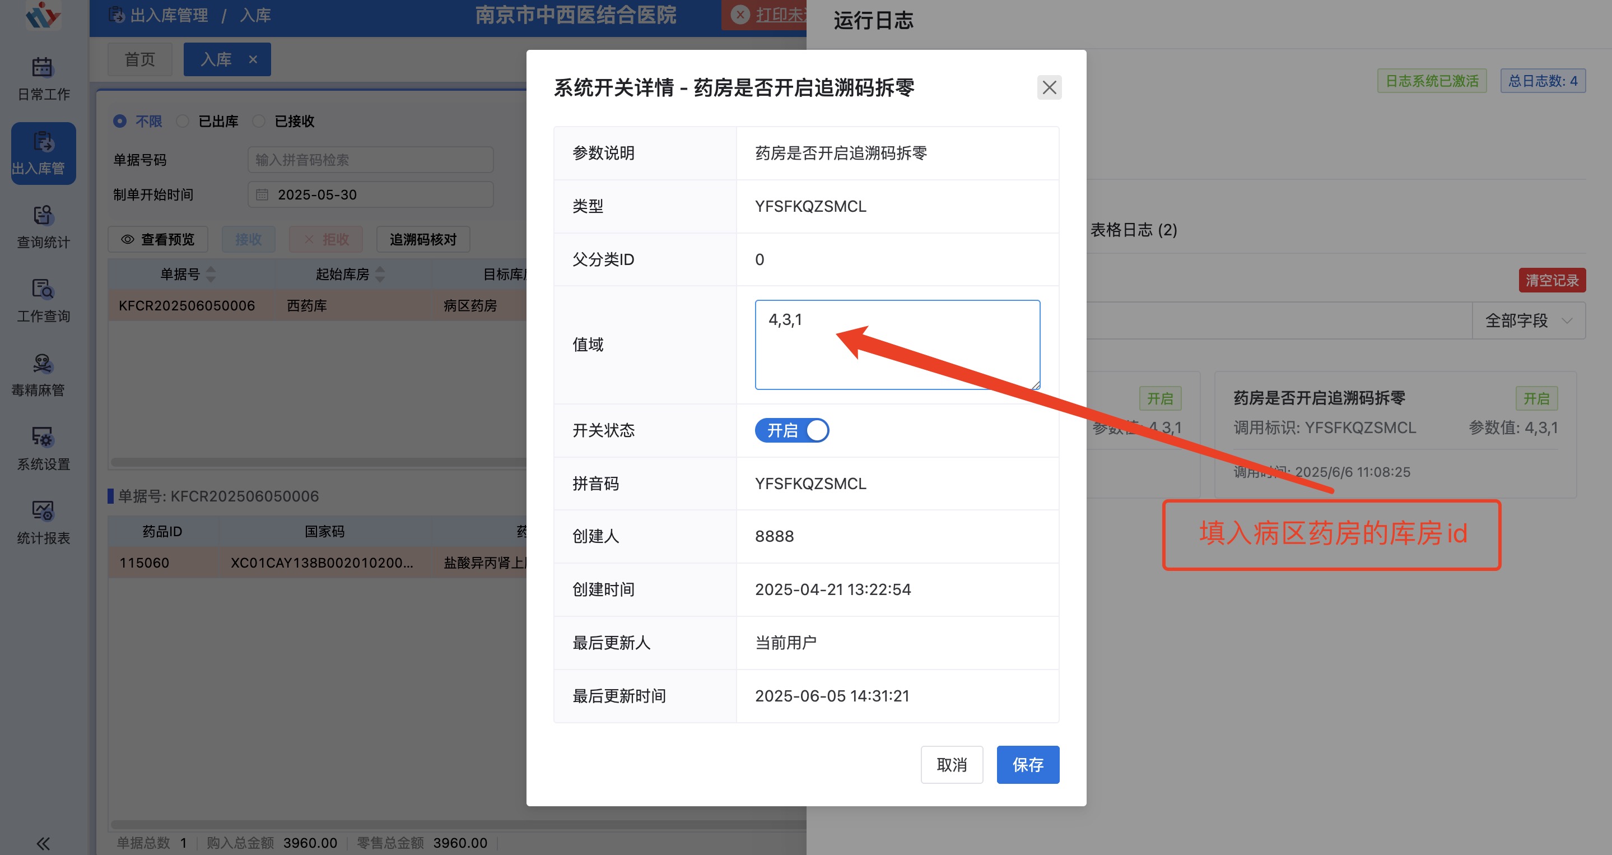Click the 保存 button in dialog
Viewport: 1612px width, 855px height.
coord(1028,764)
